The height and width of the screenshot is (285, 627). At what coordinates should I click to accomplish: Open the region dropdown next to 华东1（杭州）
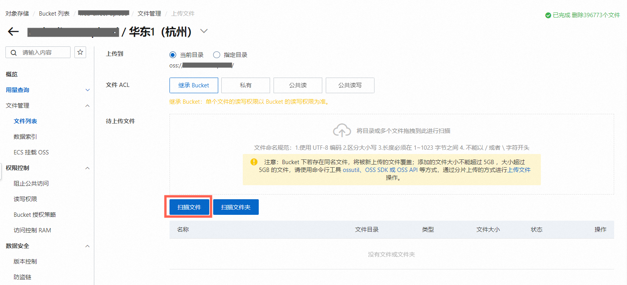[x=204, y=31]
